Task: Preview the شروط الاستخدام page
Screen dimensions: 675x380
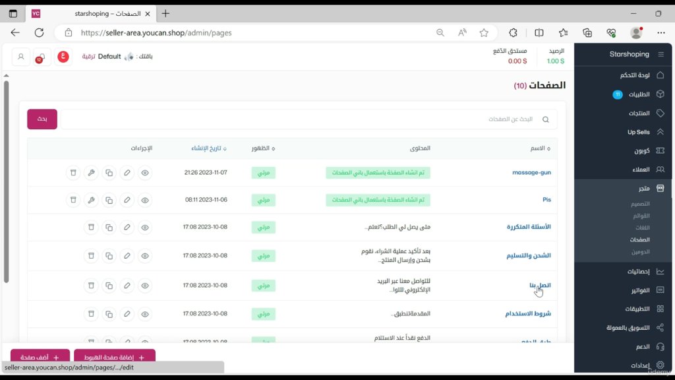Action: (145, 314)
